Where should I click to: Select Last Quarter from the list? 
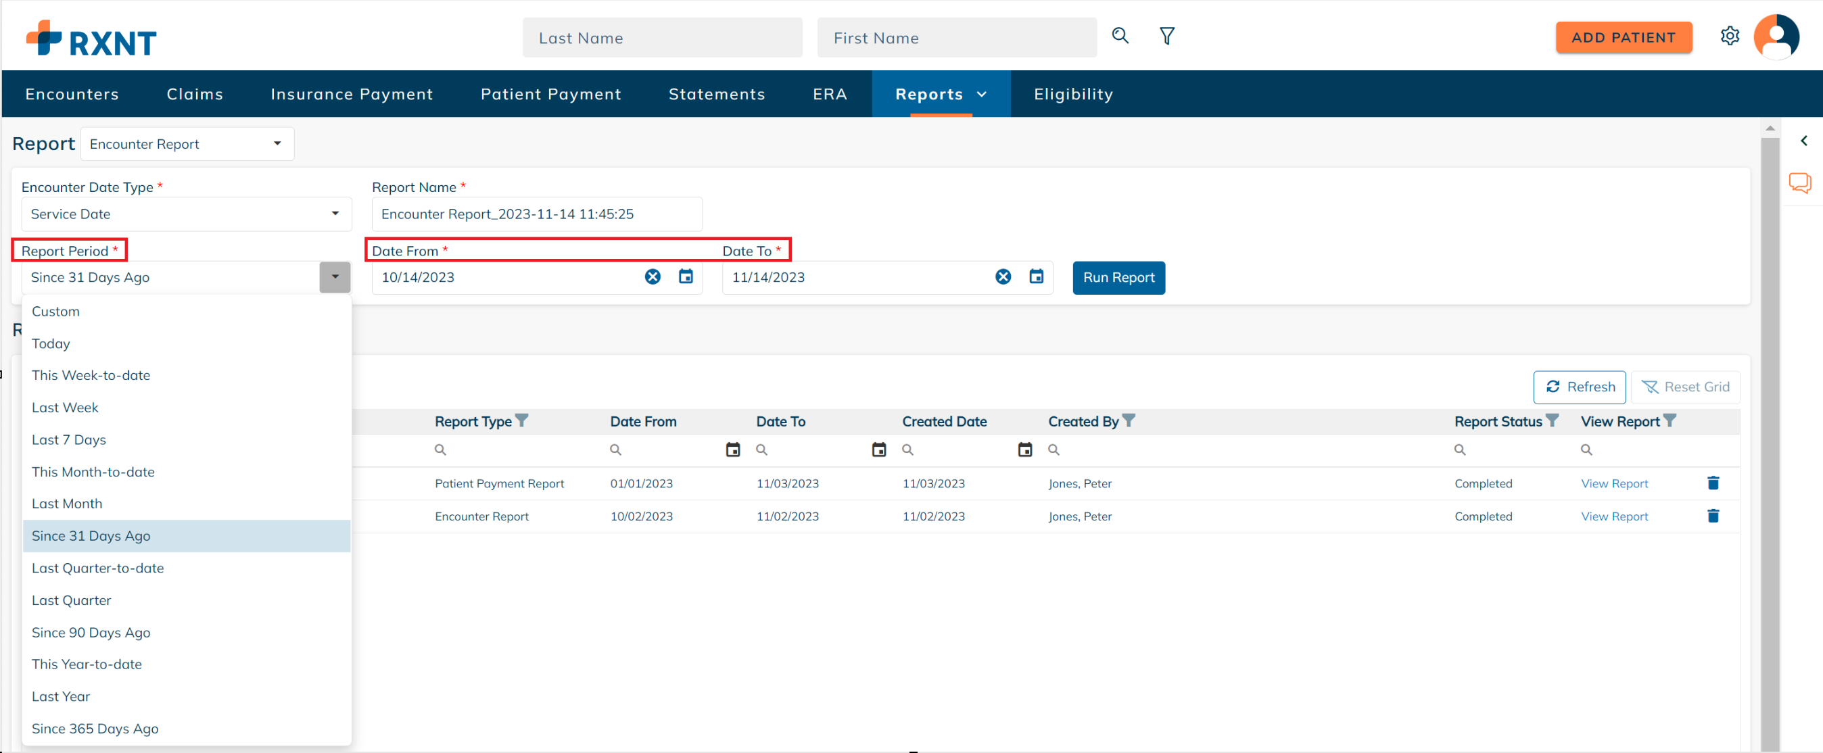pos(72,600)
